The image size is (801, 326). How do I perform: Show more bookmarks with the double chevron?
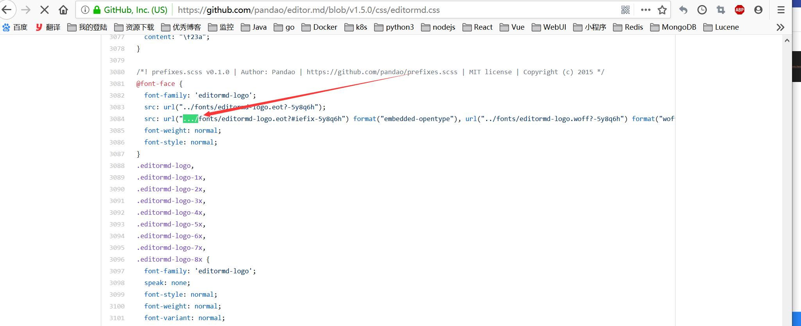[x=781, y=27]
